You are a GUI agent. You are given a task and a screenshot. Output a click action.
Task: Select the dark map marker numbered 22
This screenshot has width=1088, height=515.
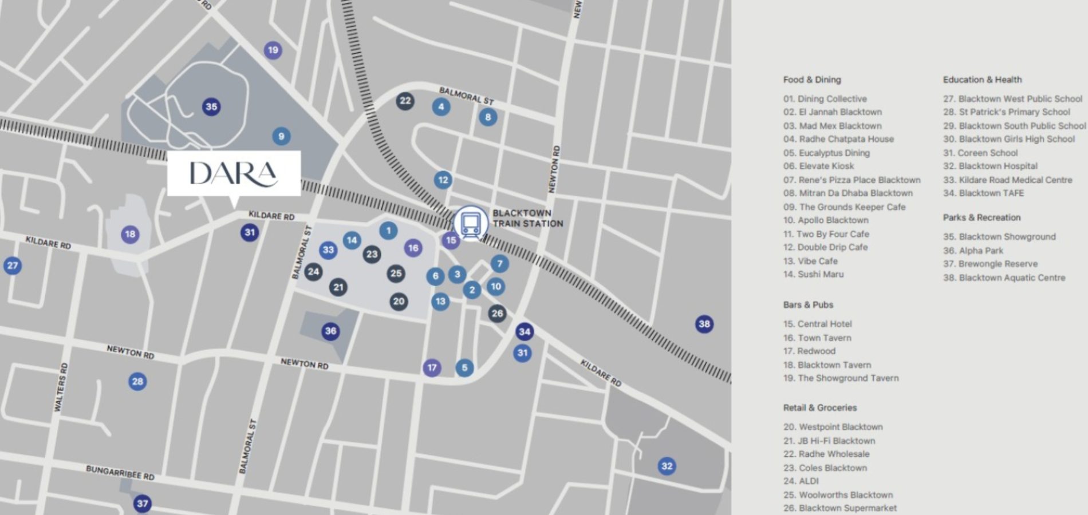405,101
